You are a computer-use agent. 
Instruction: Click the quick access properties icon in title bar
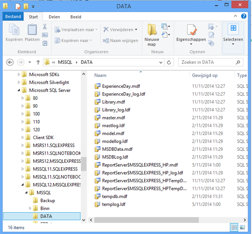18,6
